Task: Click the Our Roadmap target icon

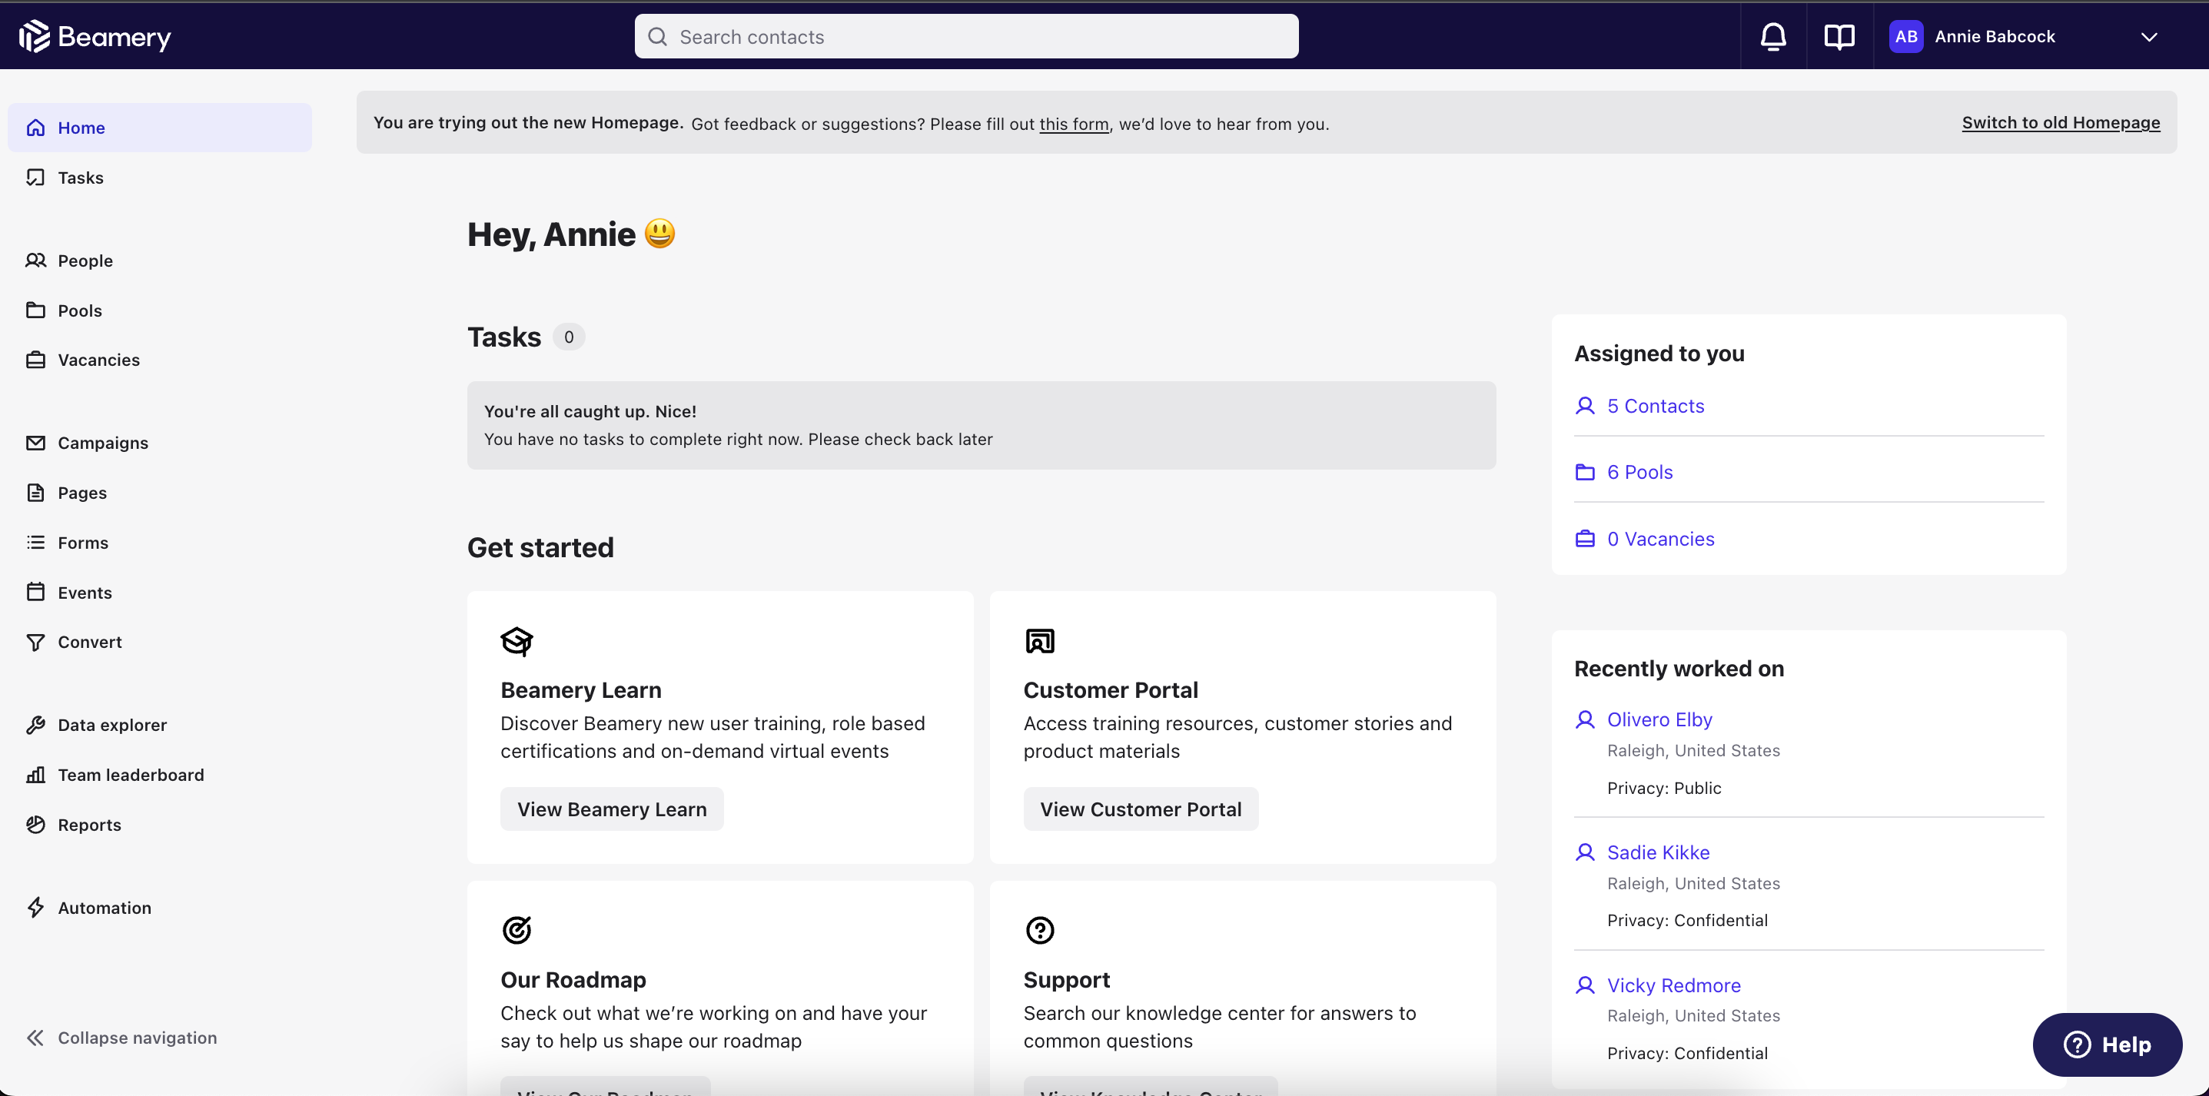Action: [517, 930]
